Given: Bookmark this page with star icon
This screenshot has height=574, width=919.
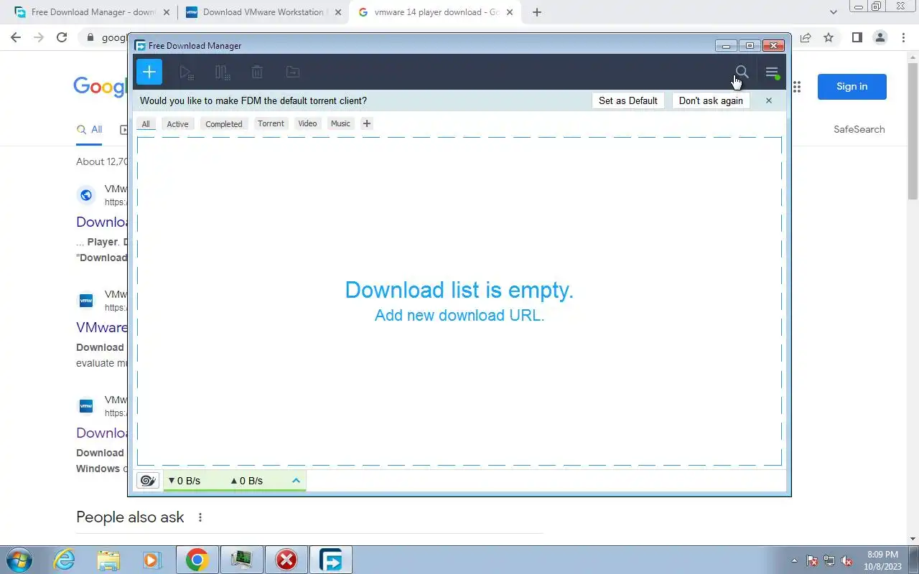Looking at the screenshot, I should pyautogui.click(x=829, y=37).
